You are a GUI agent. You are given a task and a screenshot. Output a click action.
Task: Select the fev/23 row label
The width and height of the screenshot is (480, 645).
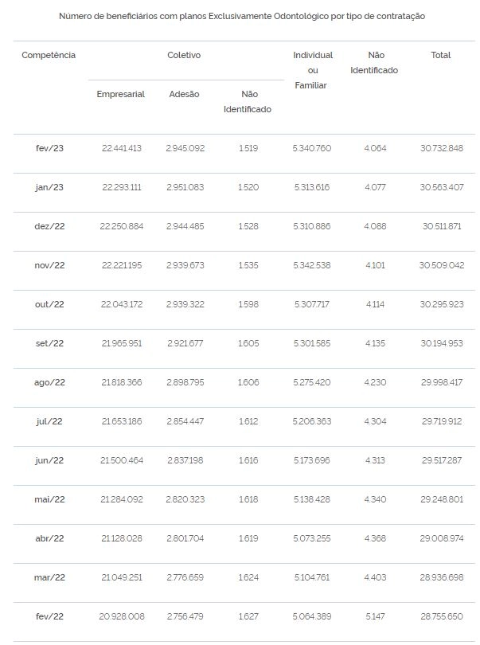49,148
